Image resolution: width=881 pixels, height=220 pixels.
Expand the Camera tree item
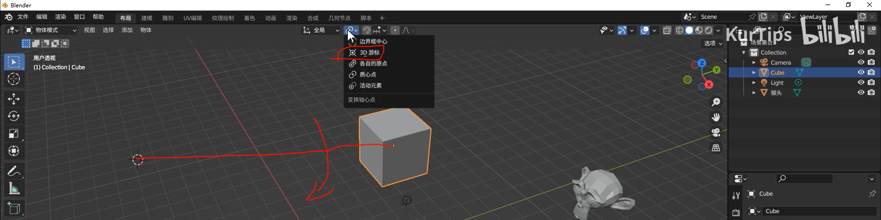pyautogui.click(x=754, y=63)
